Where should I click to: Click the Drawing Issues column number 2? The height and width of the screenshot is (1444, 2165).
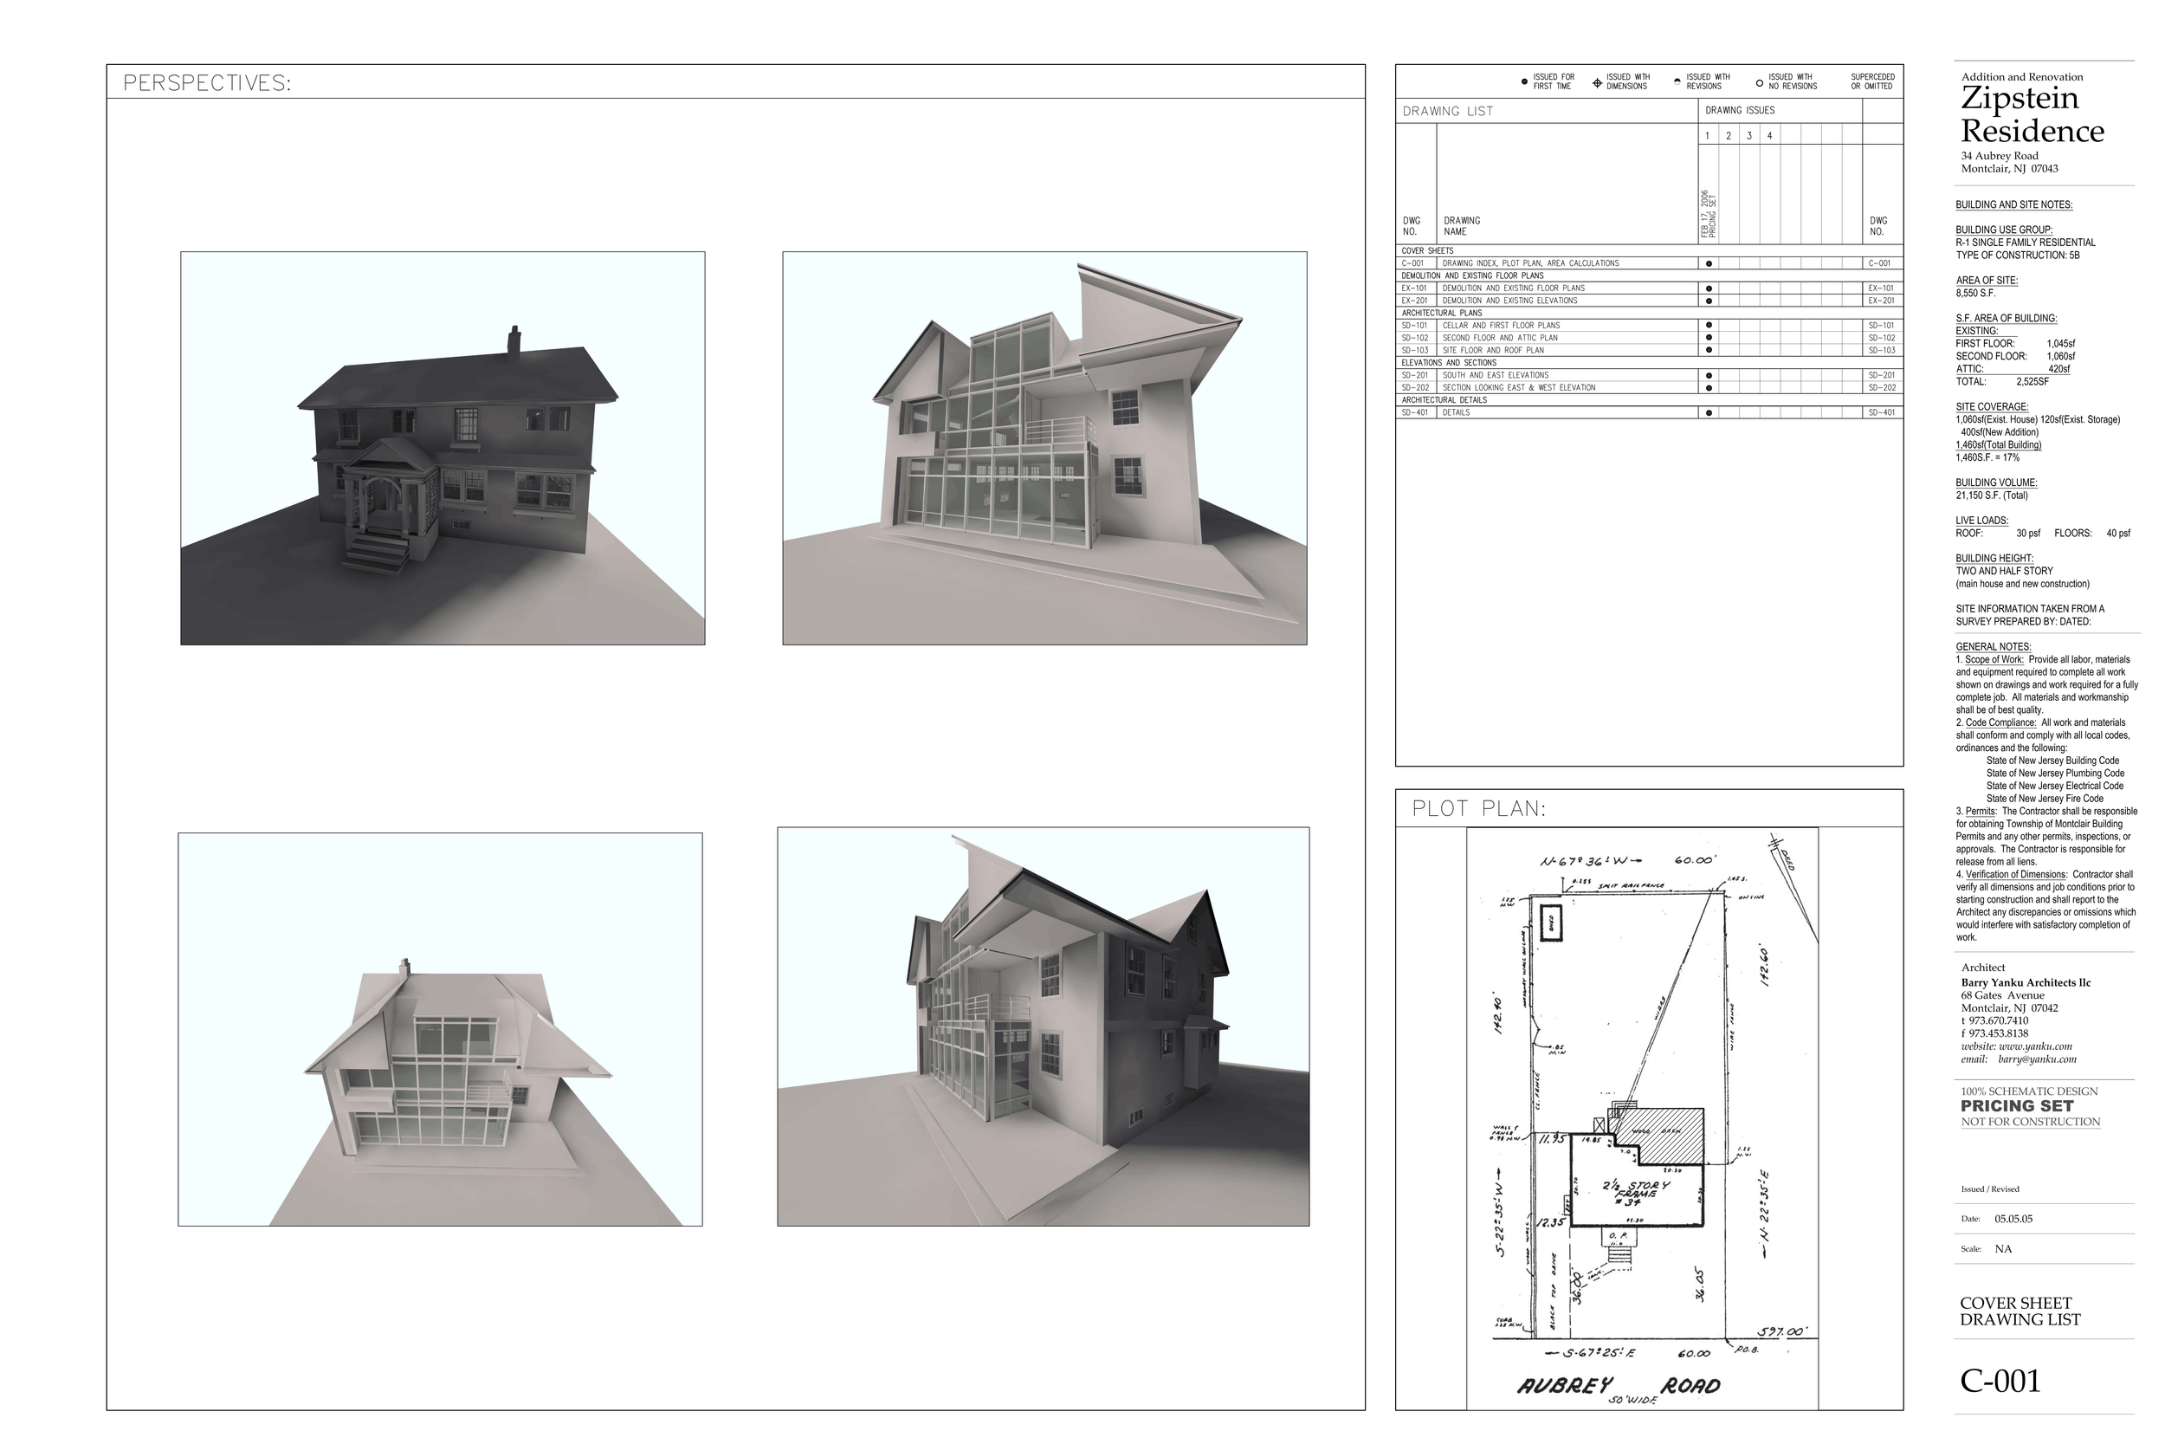[x=1729, y=136]
